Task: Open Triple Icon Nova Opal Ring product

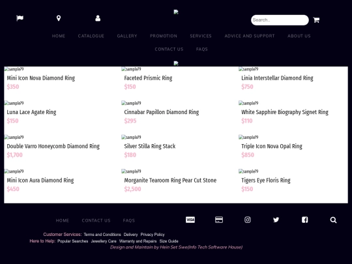Action: (272, 147)
